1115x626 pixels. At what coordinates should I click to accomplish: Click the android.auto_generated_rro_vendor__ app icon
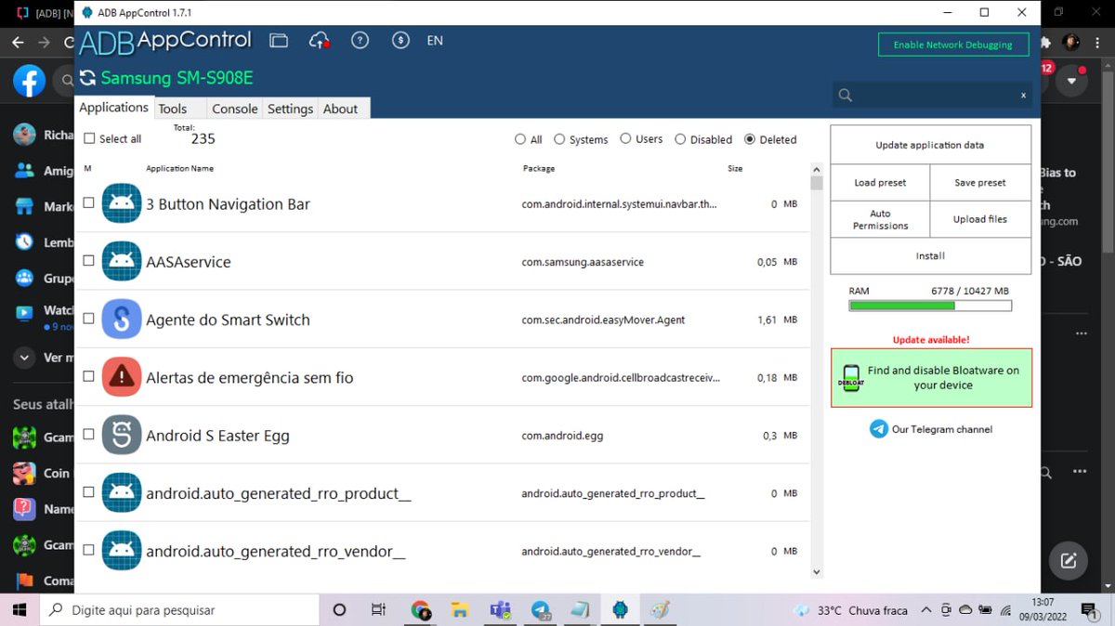tap(122, 550)
